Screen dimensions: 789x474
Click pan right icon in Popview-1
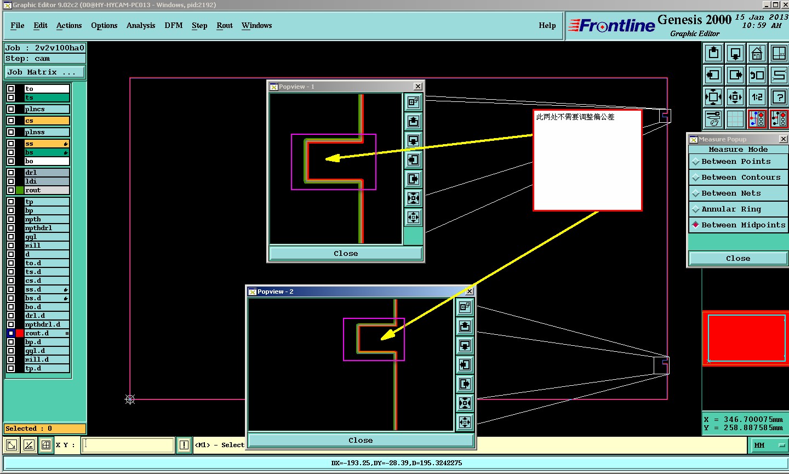[x=413, y=179]
